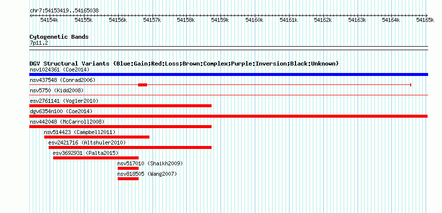Select the red esv2761141 loss bar

120,106
